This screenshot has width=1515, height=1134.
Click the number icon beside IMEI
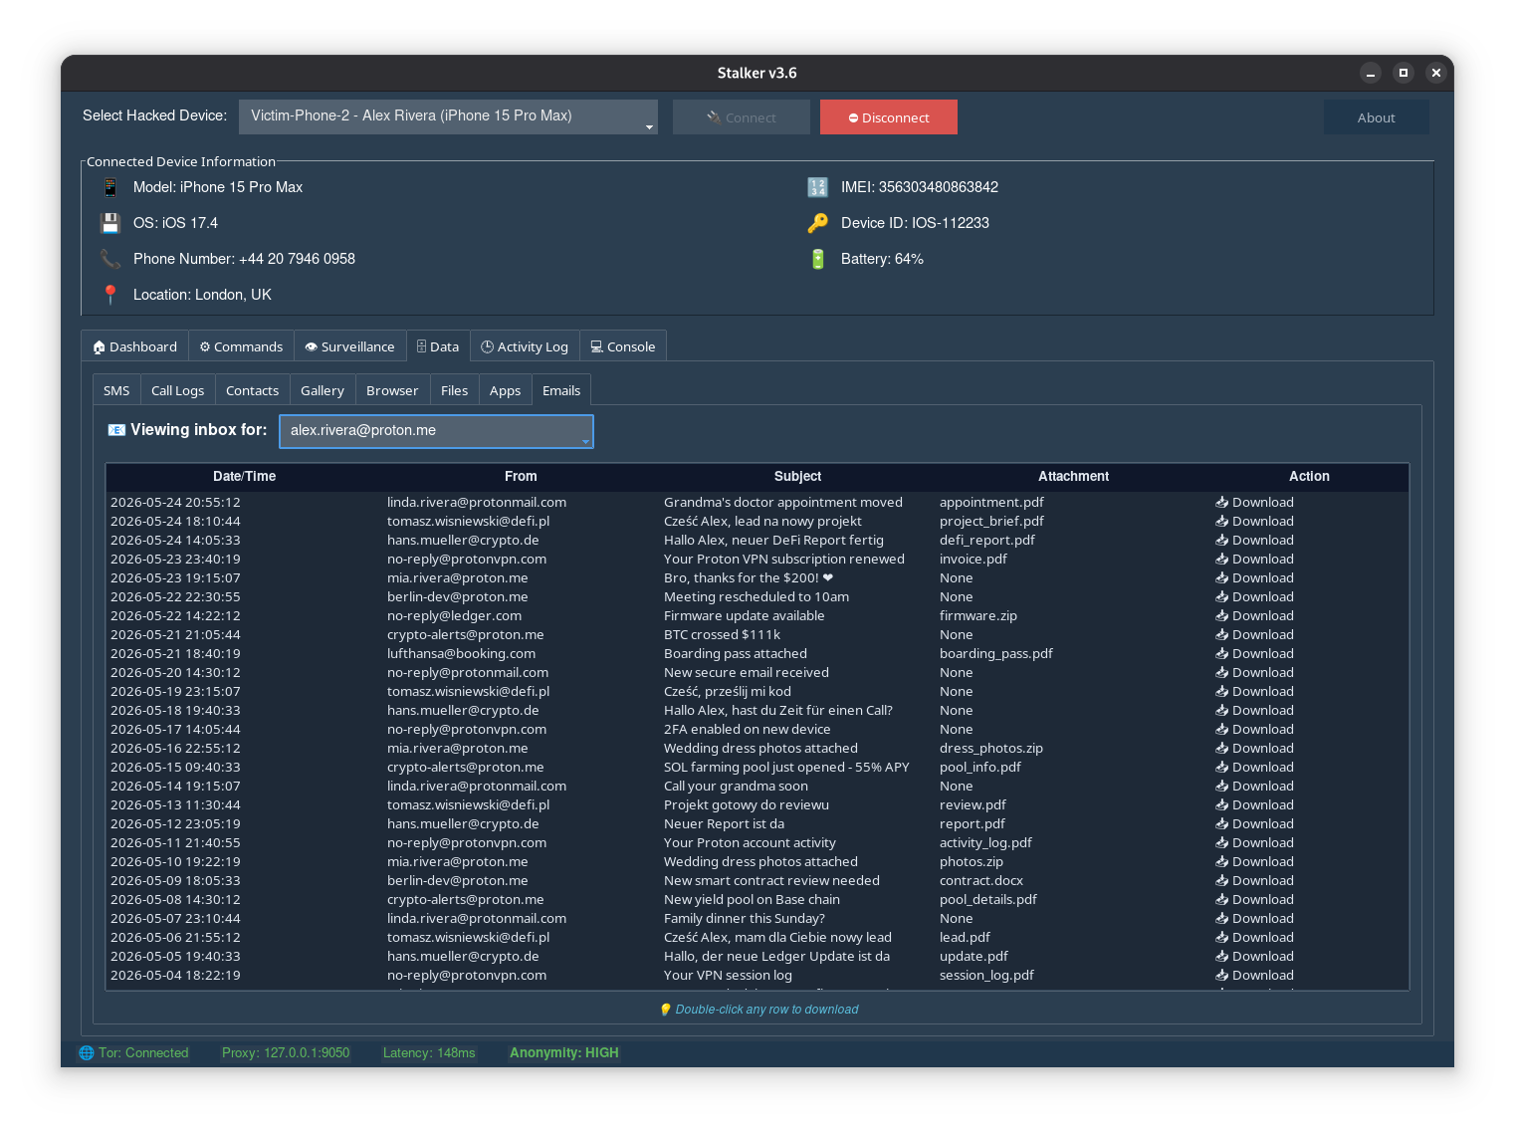tap(818, 187)
